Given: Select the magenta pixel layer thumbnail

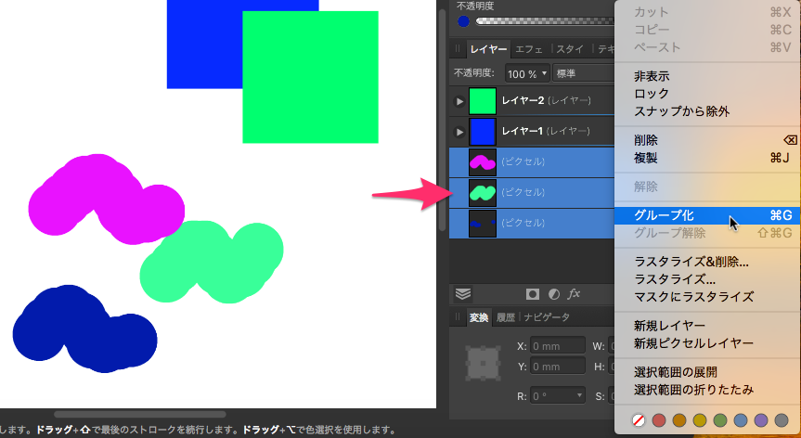Looking at the screenshot, I should point(483,162).
